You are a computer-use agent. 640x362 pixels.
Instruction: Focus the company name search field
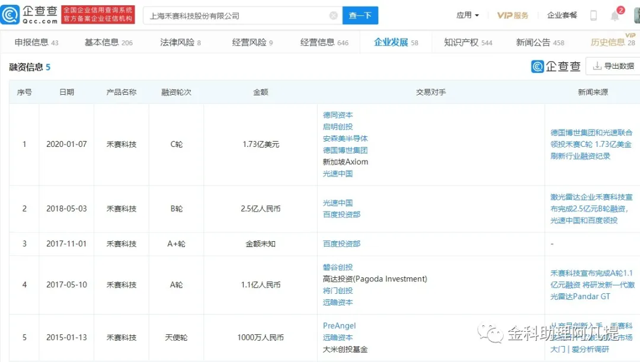tap(242, 15)
